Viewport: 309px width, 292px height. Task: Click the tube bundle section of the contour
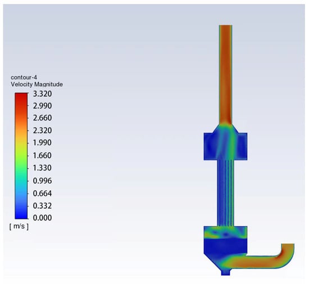coord(226,193)
